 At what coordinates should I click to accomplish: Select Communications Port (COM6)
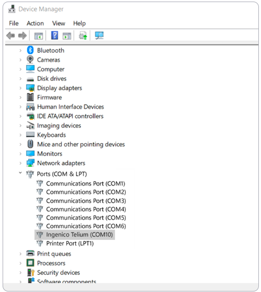tap(86, 226)
